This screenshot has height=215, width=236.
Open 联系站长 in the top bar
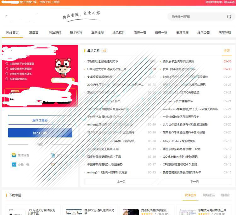tap(230, 2)
